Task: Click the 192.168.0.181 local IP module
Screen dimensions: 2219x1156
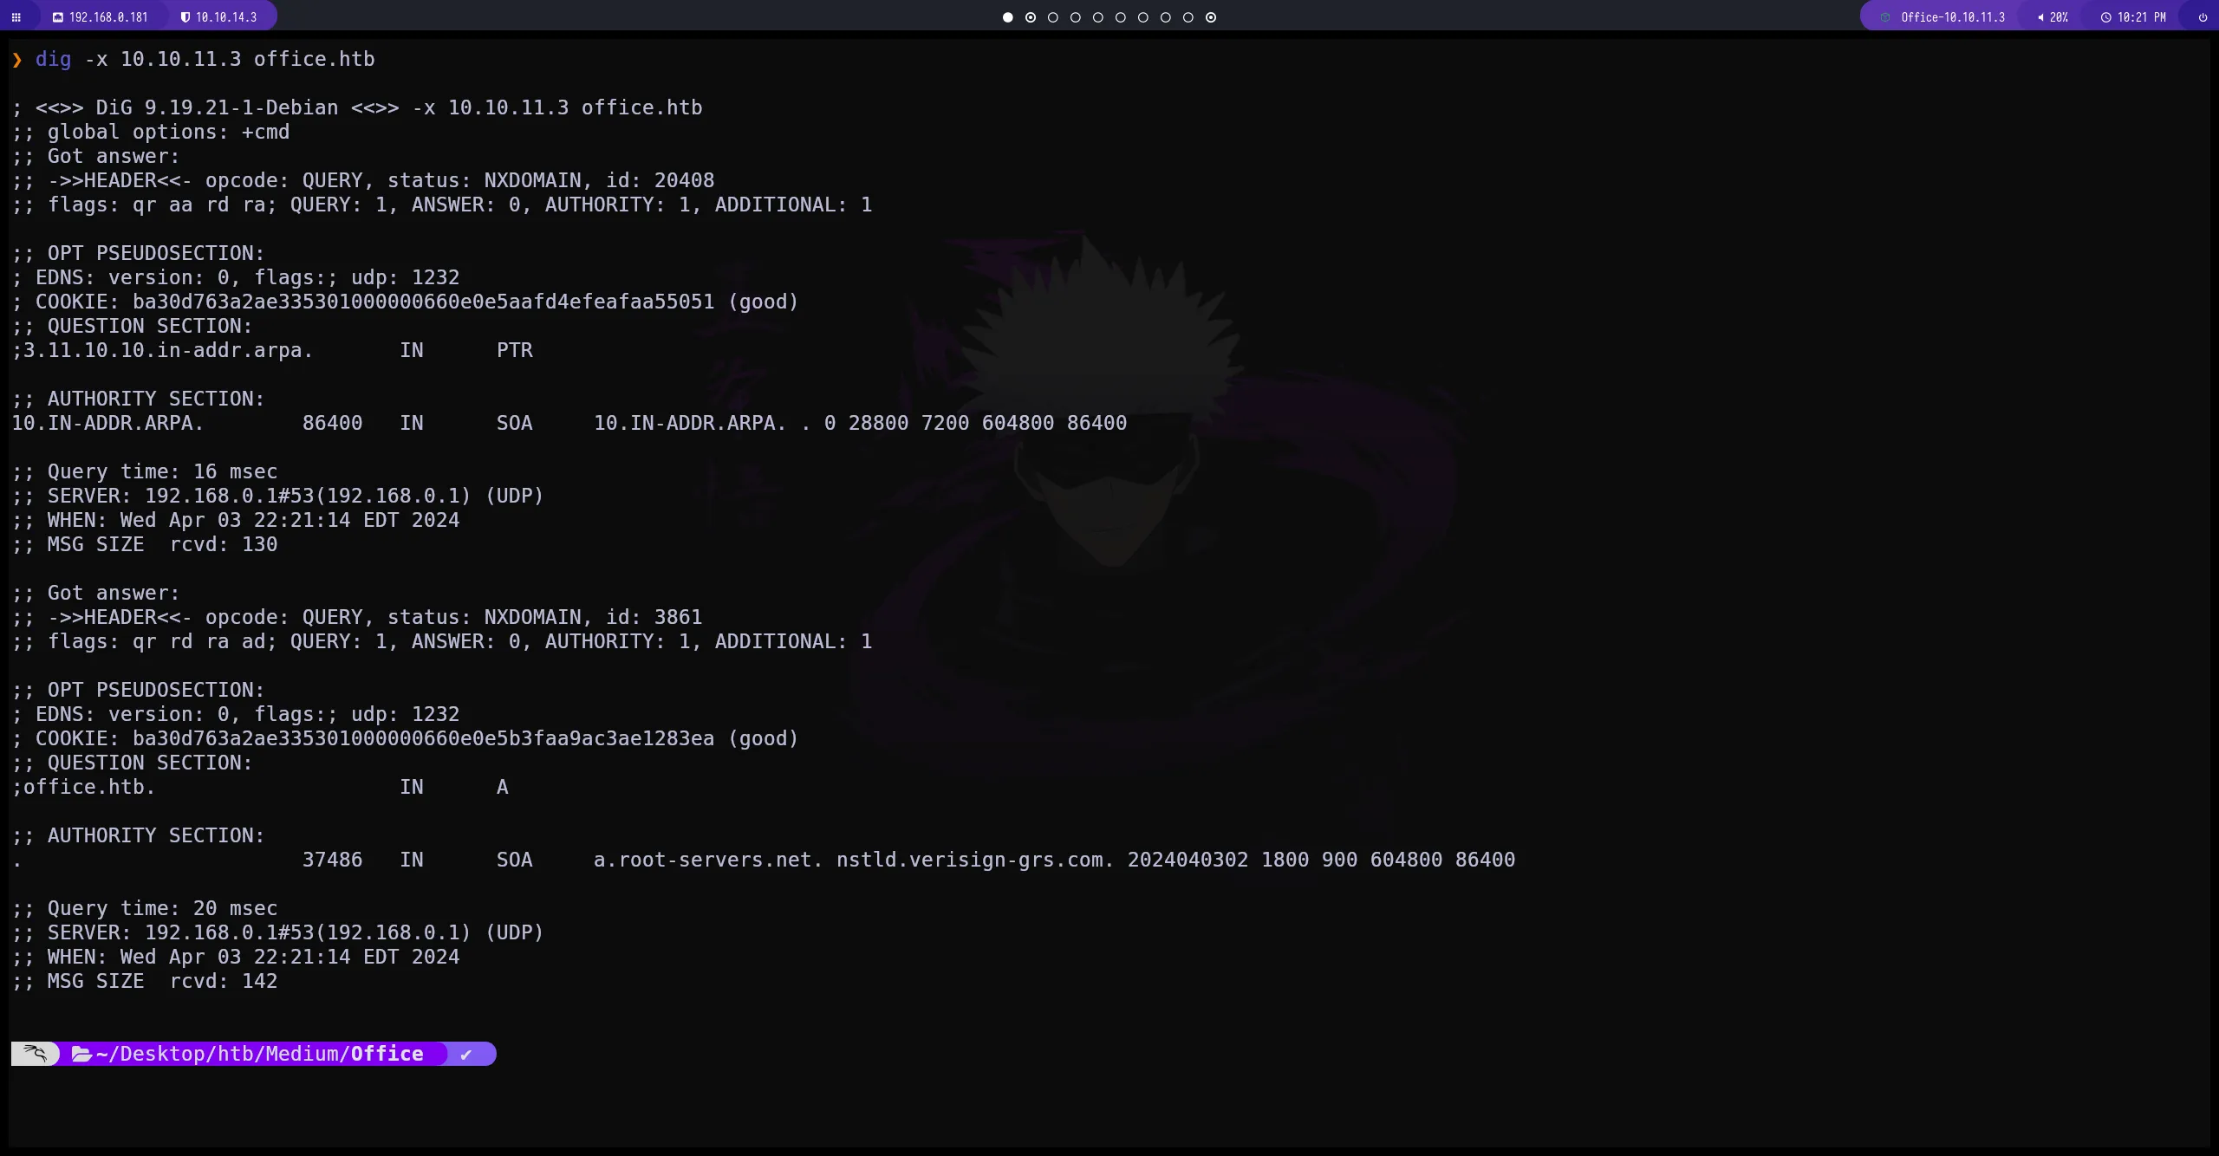Action: pyautogui.click(x=108, y=17)
